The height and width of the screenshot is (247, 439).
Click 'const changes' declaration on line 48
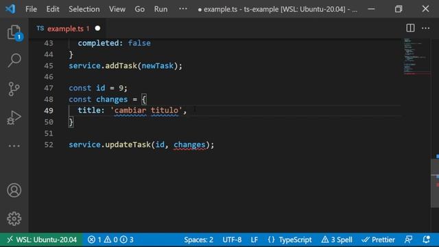tap(98, 99)
